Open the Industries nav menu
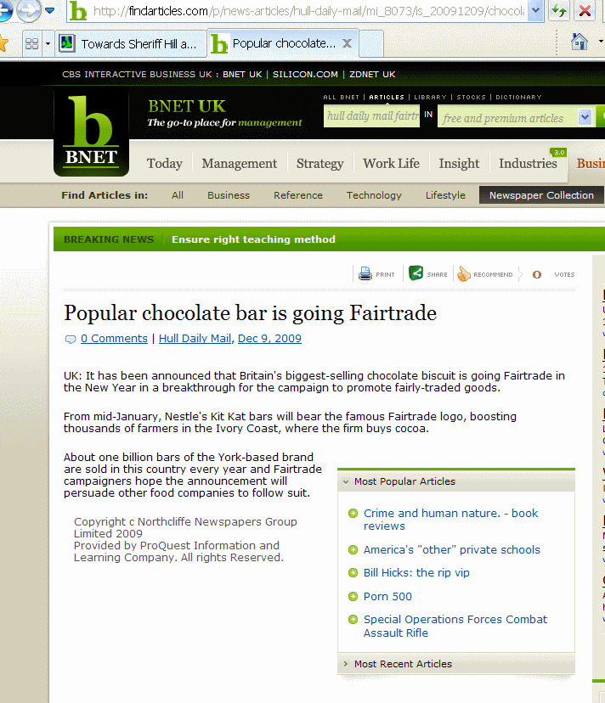The width and height of the screenshot is (605, 703). click(x=528, y=163)
